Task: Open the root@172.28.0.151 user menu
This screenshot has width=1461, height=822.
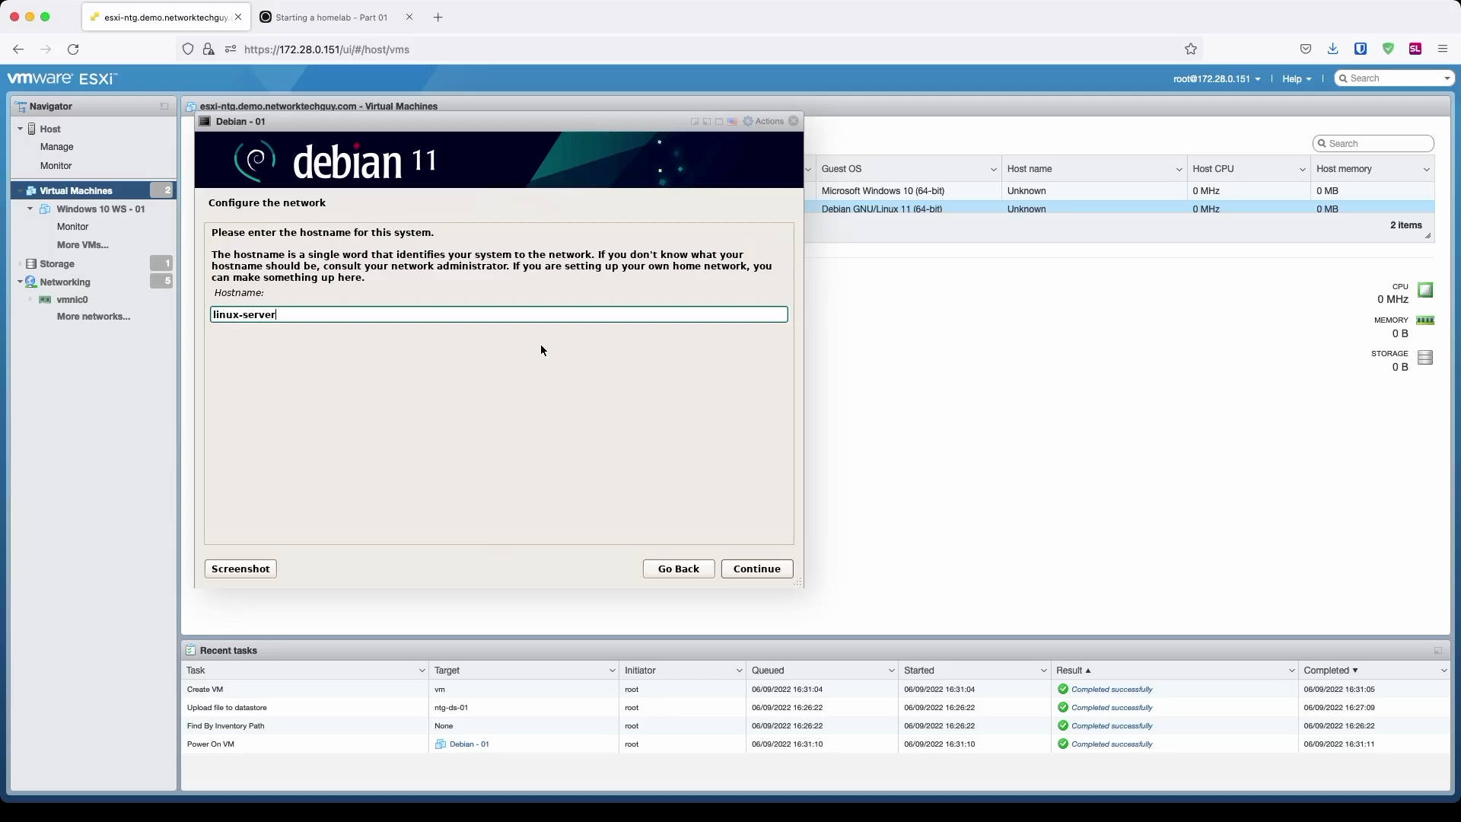Action: click(x=1217, y=79)
